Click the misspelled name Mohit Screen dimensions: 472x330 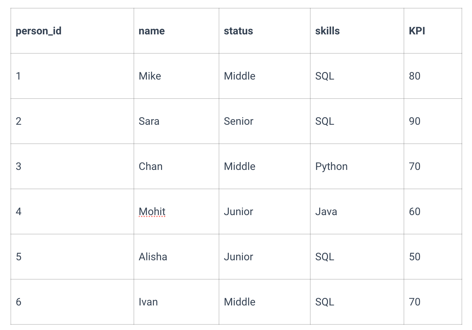(152, 211)
